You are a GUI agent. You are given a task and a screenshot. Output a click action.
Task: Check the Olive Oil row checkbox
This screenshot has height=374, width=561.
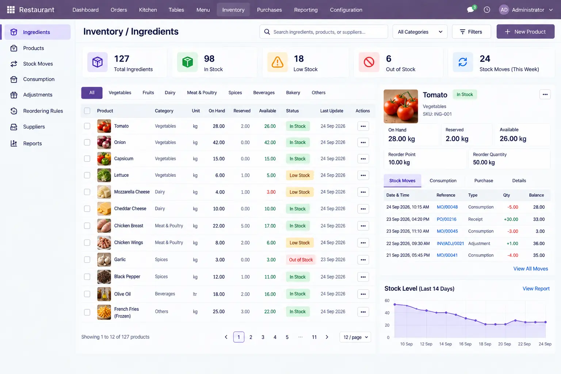[87, 294]
